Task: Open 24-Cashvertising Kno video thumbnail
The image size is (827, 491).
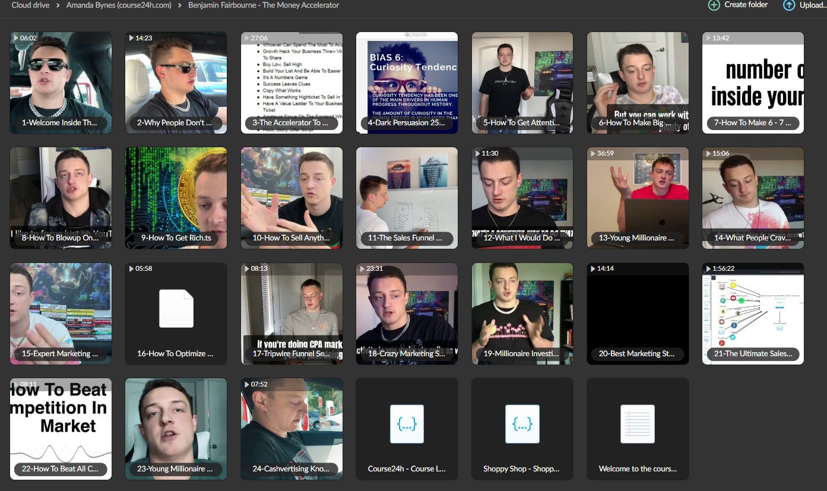Action: [x=291, y=429]
